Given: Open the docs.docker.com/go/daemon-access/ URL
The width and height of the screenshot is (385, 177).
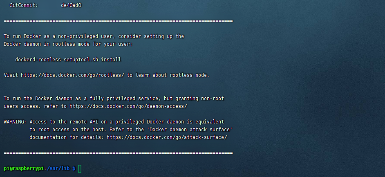Looking at the screenshot, I should pos(128,106).
